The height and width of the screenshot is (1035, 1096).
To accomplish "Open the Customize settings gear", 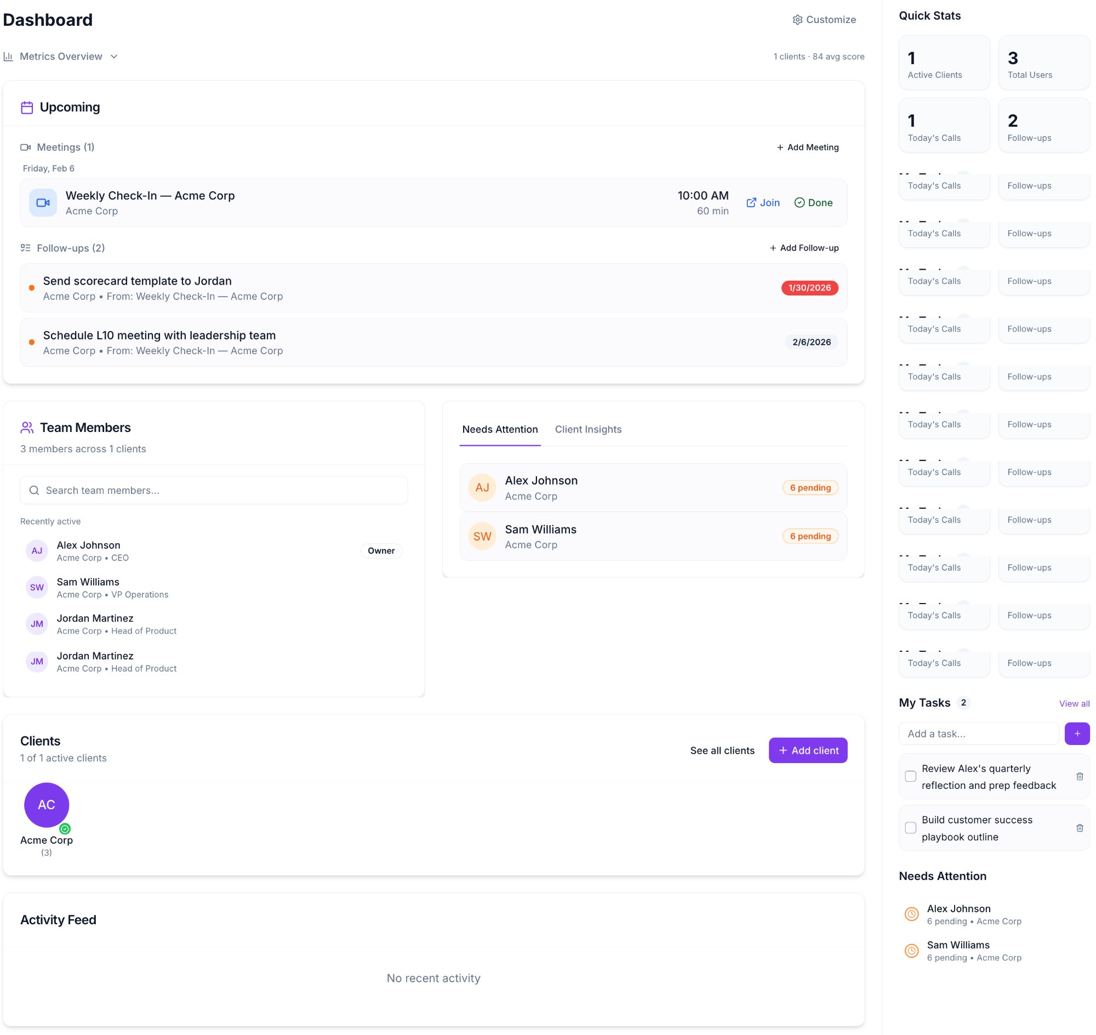I will (798, 20).
